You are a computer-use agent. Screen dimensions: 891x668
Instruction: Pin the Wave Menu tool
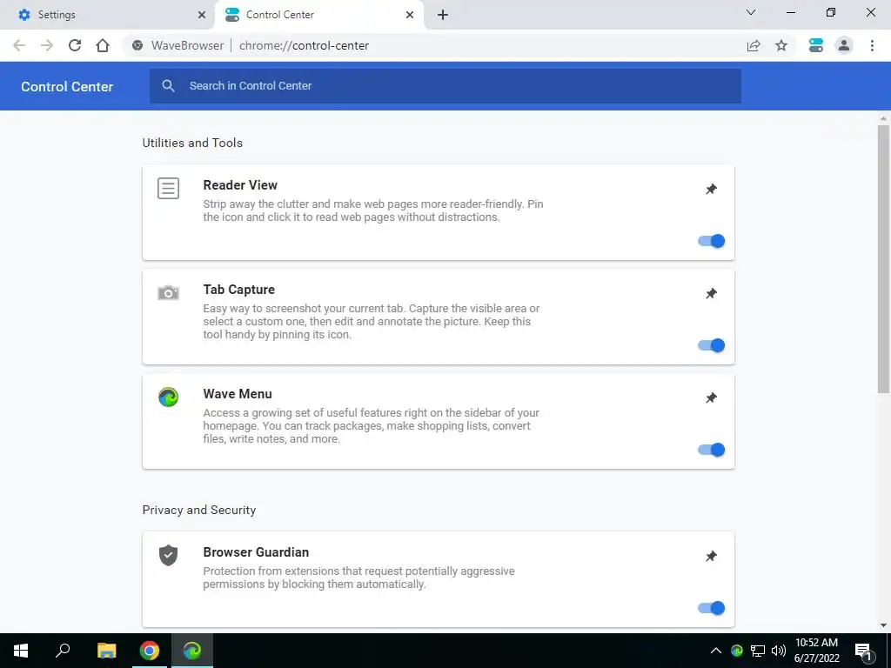click(x=711, y=398)
